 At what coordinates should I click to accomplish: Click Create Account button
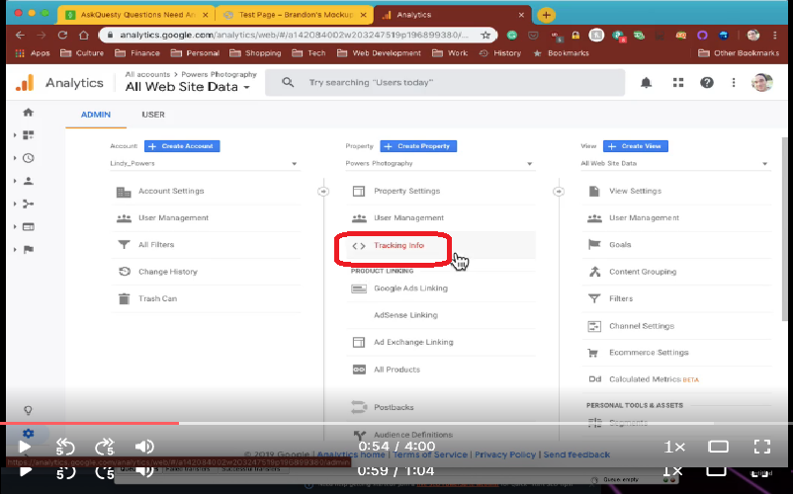182,146
